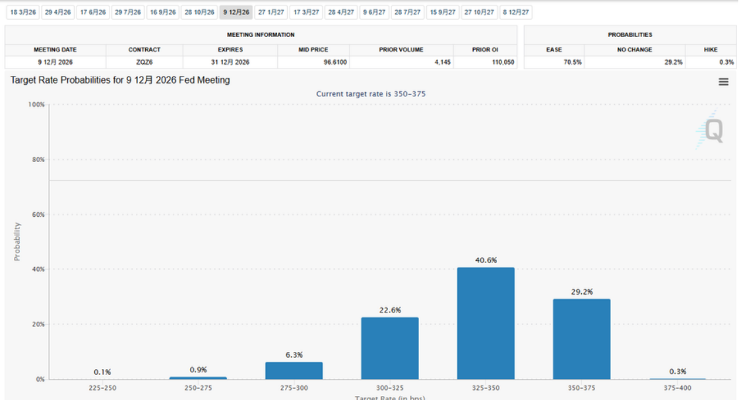Viewport: 739px width, 400px height.
Task: Click the QuikStrike Q logo watermark
Action: point(712,130)
